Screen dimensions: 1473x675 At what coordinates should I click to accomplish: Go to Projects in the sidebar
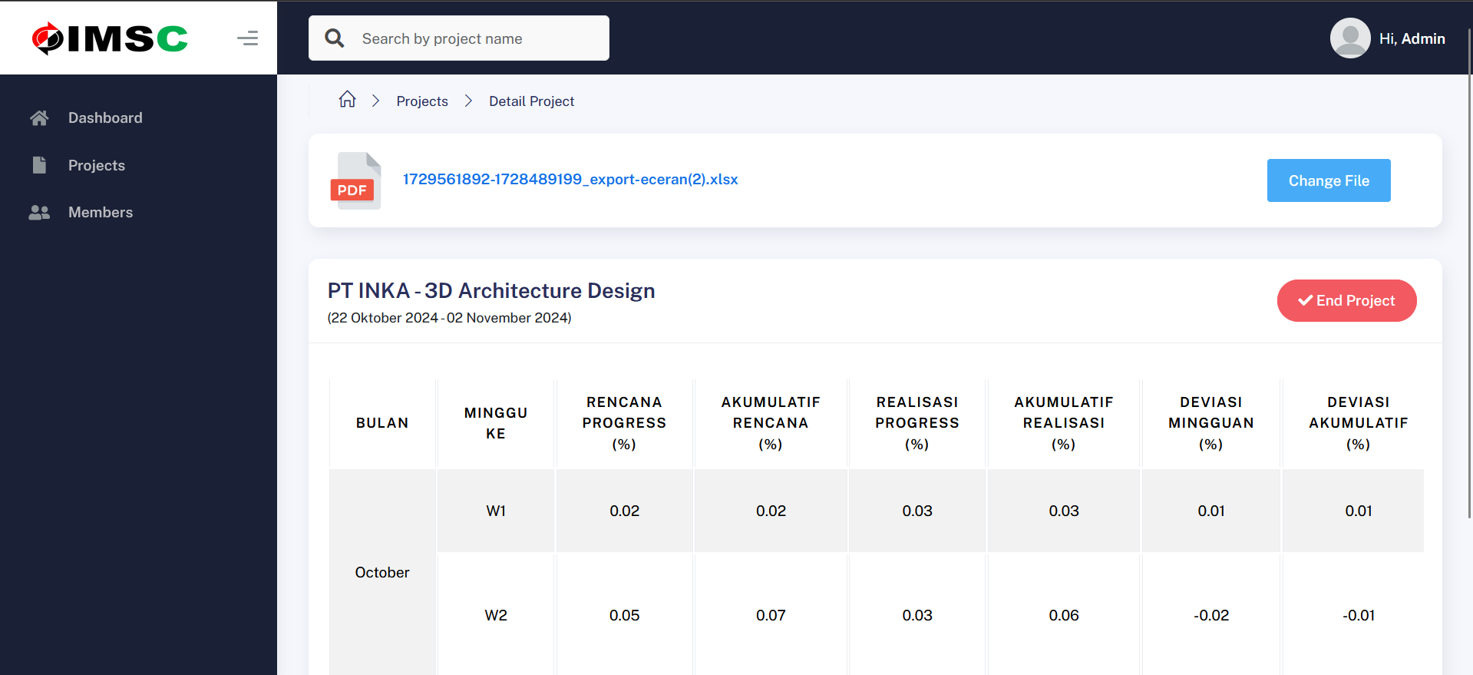coord(96,165)
